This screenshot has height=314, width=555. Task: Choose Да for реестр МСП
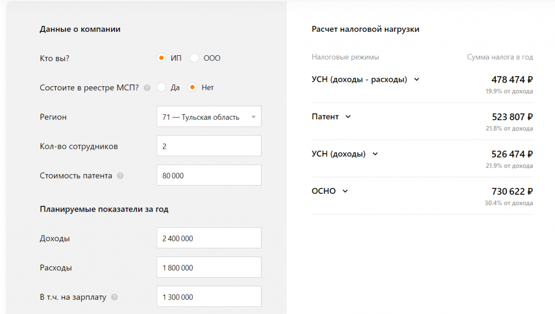(x=161, y=87)
